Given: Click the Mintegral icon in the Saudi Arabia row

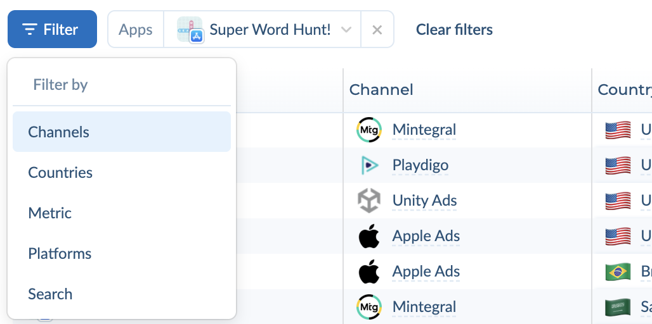Looking at the screenshot, I should (369, 307).
